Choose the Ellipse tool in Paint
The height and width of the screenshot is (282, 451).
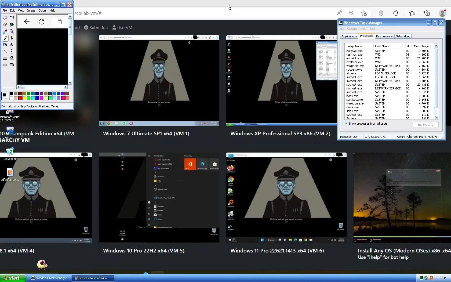tap(5, 65)
